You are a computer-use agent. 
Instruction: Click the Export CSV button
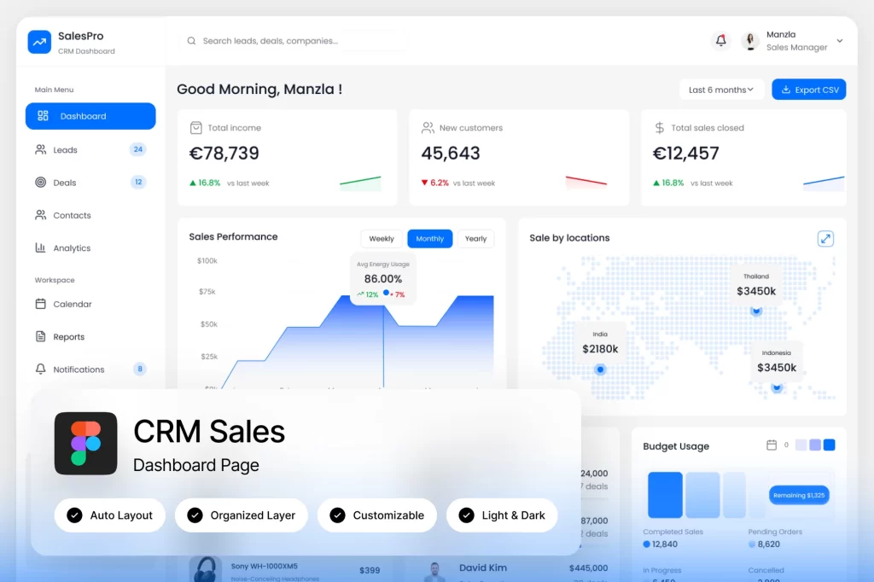[x=808, y=90]
